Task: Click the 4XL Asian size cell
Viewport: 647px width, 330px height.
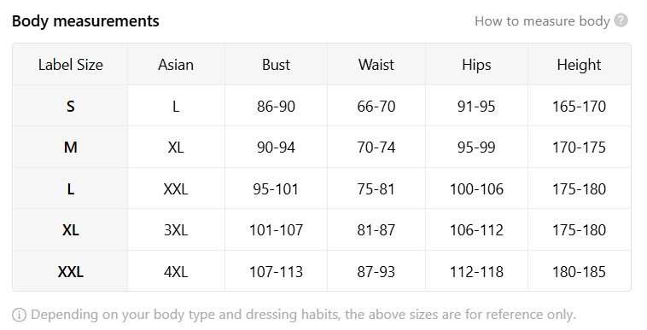Action: (x=176, y=271)
